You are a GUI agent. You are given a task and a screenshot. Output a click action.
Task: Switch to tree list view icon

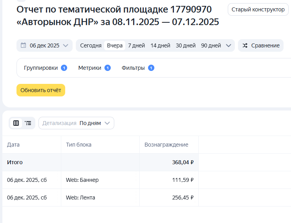coord(28,123)
